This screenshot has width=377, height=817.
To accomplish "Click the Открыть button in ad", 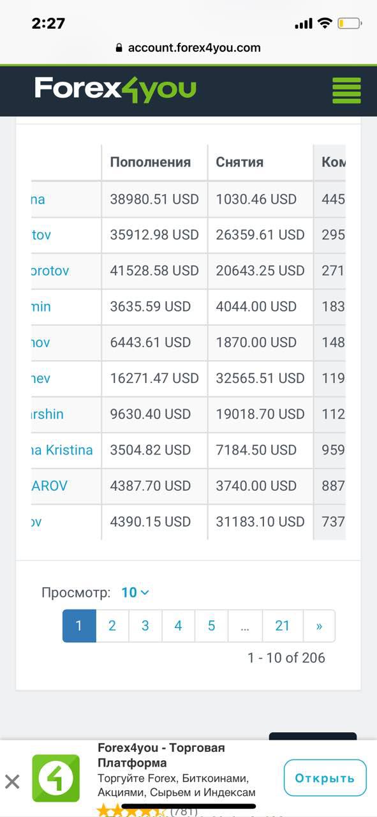I will tap(325, 778).
